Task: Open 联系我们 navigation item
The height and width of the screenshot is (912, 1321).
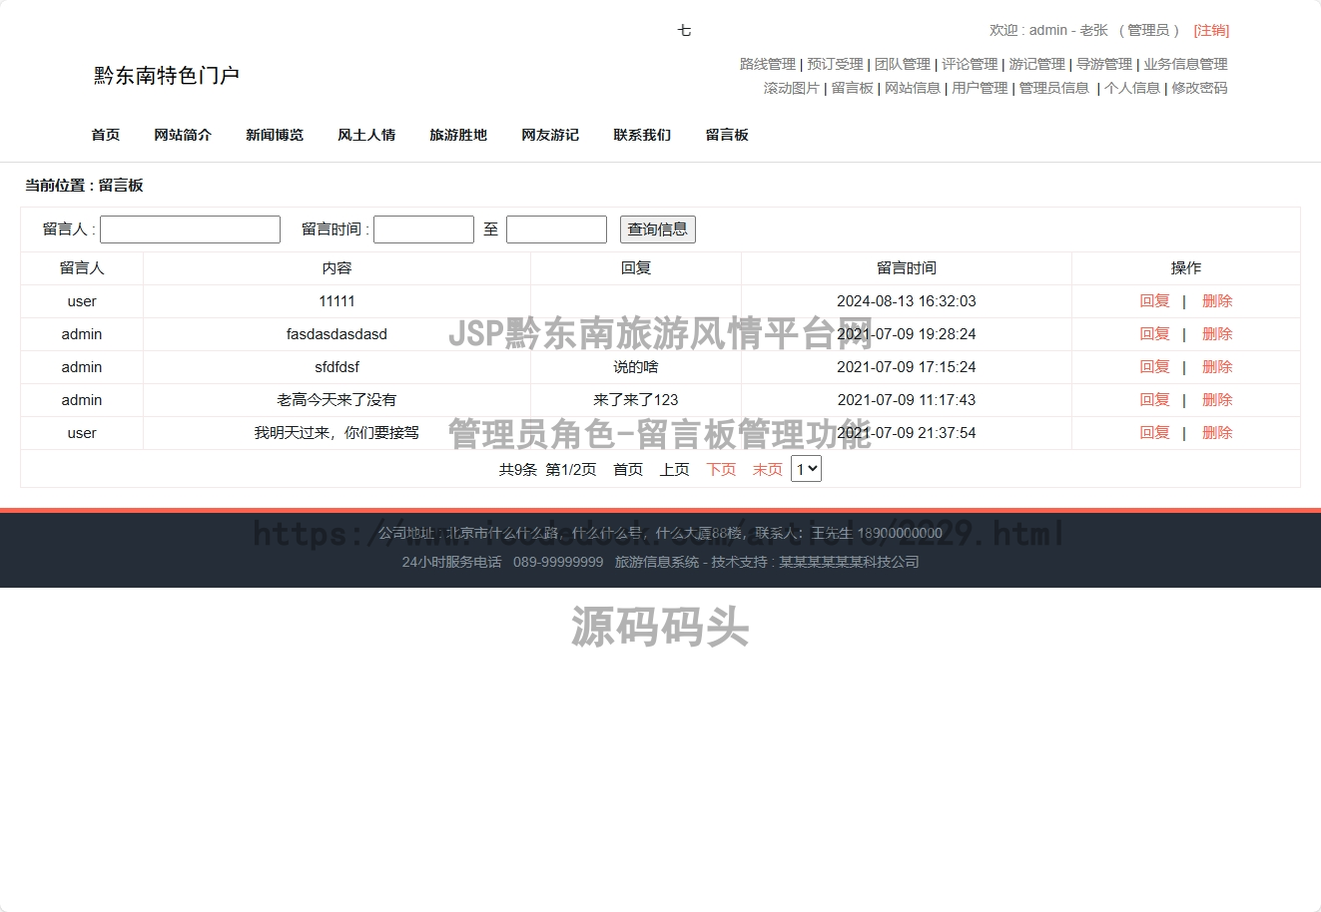Action: click(x=642, y=135)
